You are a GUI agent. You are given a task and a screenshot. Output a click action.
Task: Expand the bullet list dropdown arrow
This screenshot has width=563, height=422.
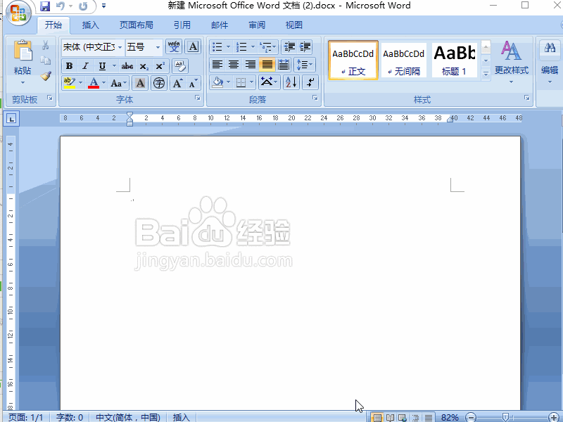(x=227, y=46)
